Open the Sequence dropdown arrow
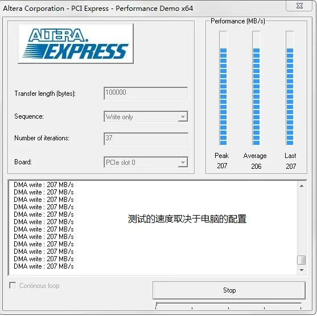The width and height of the screenshot is (317, 316). [x=183, y=116]
